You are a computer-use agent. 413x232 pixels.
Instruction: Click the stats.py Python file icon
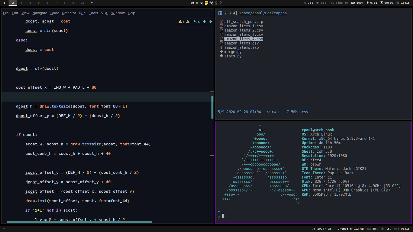[x=221, y=56]
